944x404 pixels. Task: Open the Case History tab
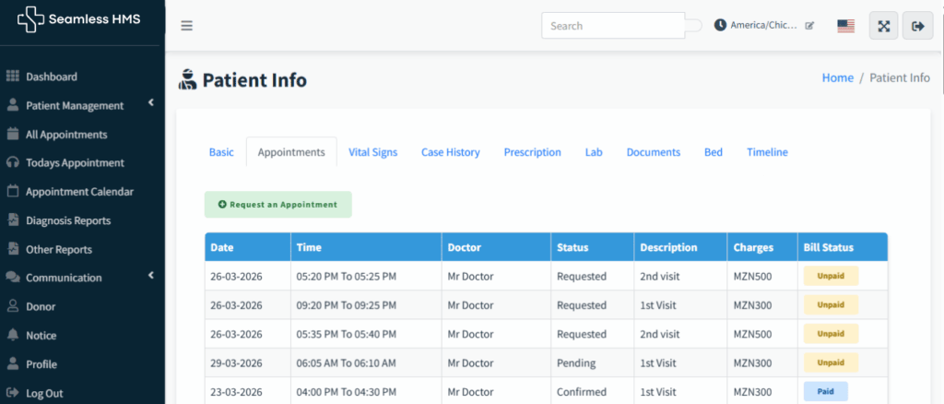coord(450,152)
